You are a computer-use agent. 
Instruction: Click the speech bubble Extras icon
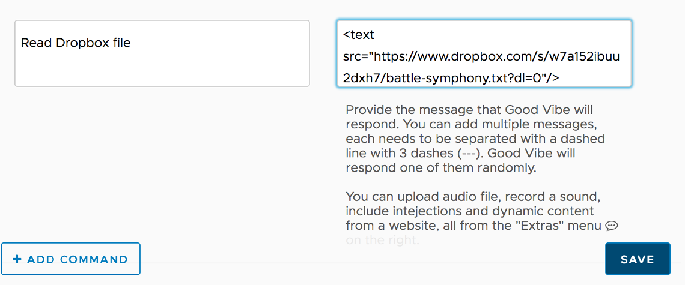click(612, 226)
